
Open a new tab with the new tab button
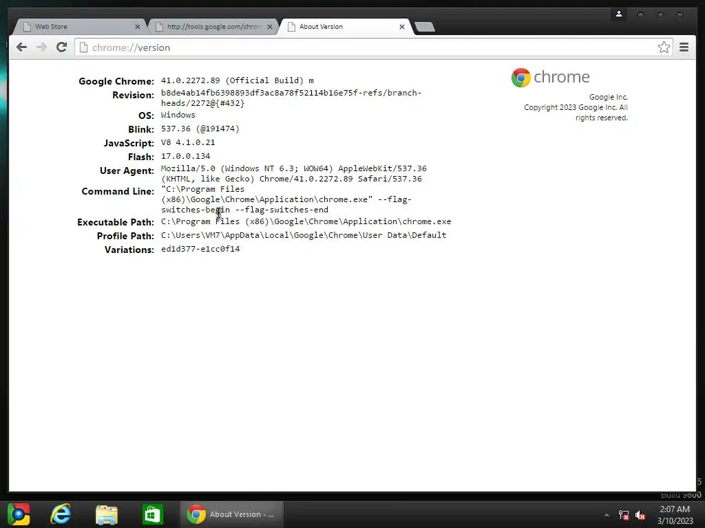[x=424, y=27]
